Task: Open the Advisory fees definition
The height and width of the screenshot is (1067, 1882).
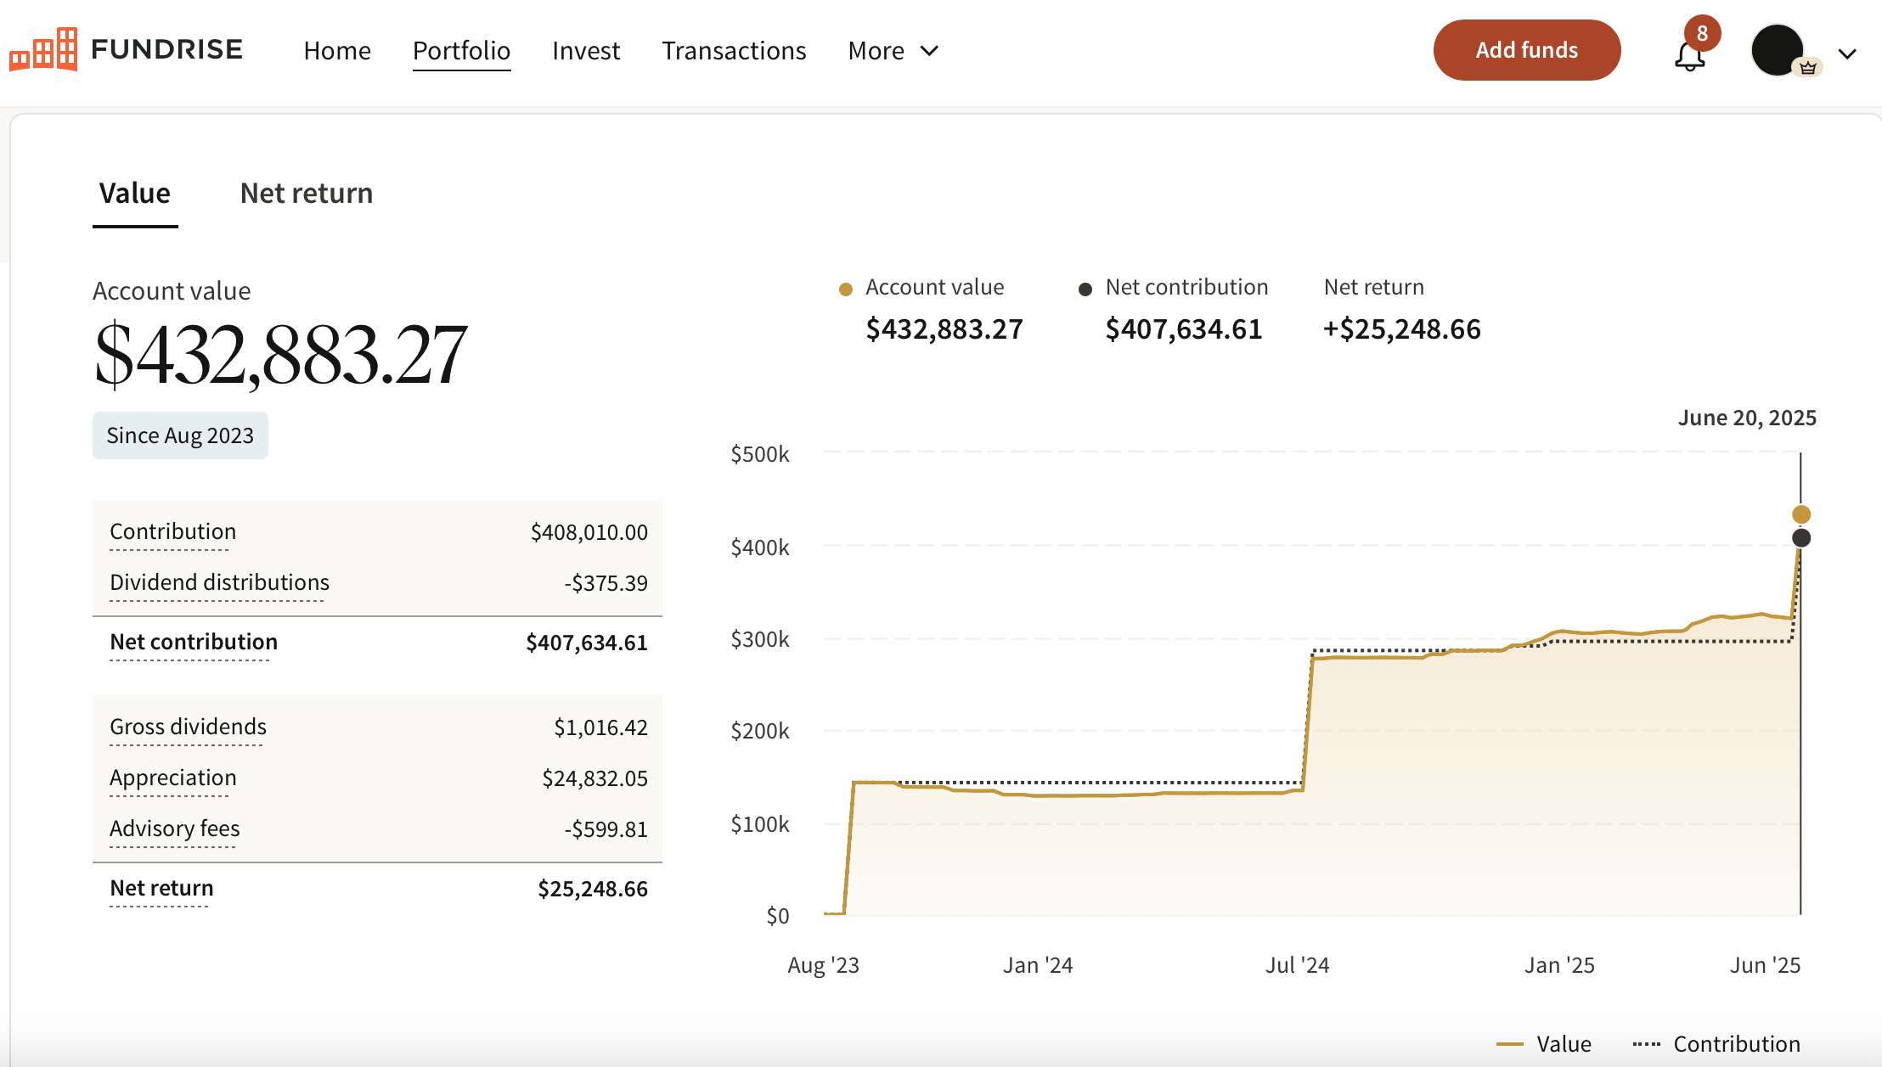Action: (174, 828)
